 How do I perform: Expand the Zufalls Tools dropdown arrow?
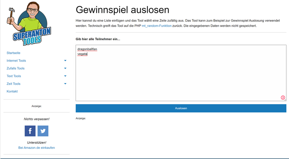[65, 68]
